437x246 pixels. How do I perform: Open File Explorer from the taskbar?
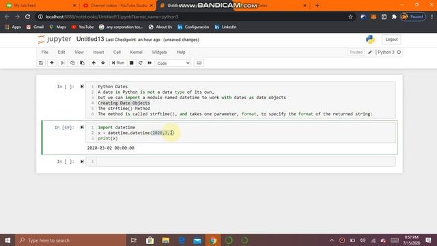(166, 240)
